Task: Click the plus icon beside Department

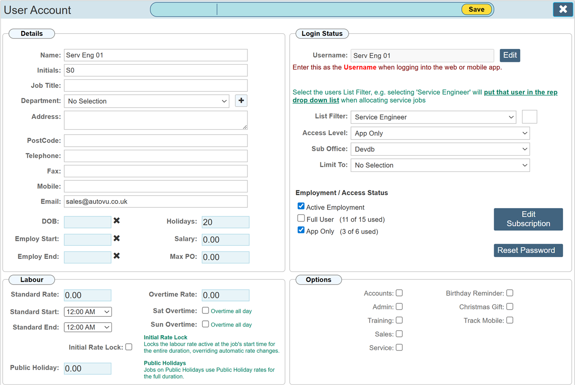Action: tap(241, 101)
